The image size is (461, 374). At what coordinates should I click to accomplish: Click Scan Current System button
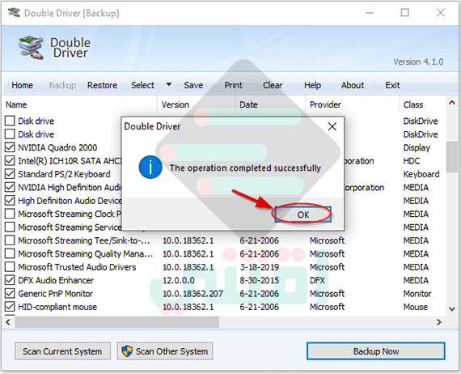(x=62, y=351)
